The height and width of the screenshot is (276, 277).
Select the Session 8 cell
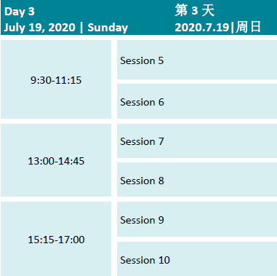197,180
